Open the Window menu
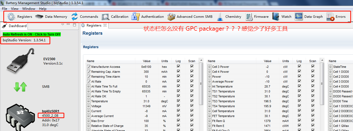Viewport: 353px width, 131px height. pos(29,8)
